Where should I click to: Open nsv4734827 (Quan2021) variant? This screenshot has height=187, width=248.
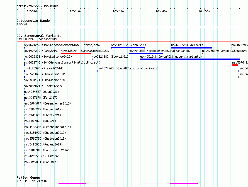click(x=42, y=92)
